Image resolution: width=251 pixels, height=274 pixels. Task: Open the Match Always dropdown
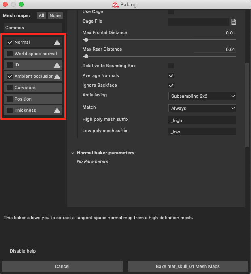coord(202,108)
